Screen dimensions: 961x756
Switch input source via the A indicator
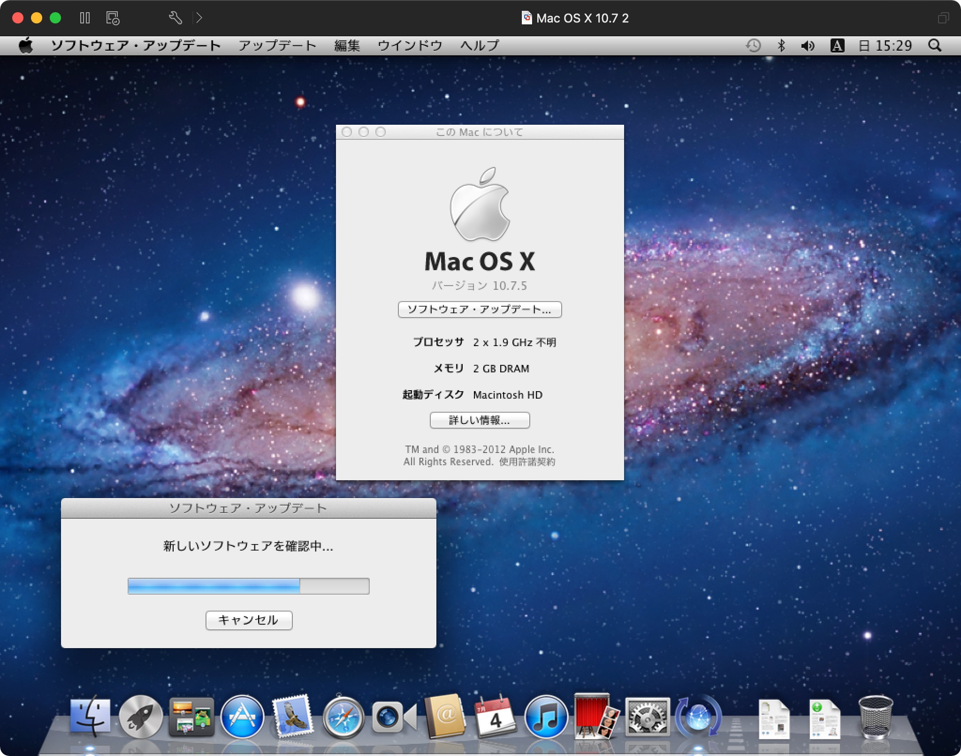(x=838, y=45)
